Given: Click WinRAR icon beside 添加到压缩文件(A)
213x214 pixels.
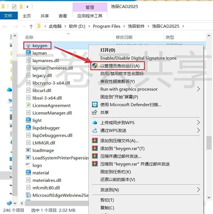Looking at the screenshot, I should (x=95, y=141).
